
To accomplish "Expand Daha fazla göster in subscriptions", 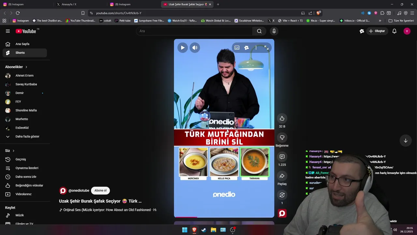I will click(x=25, y=136).
